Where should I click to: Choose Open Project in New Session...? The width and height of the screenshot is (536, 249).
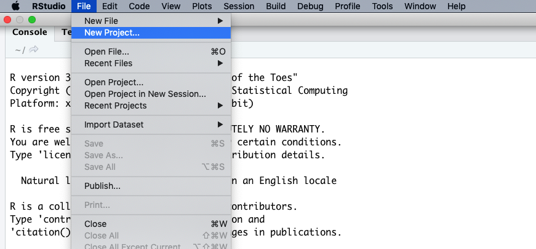pyautogui.click(x=145, y=94)
